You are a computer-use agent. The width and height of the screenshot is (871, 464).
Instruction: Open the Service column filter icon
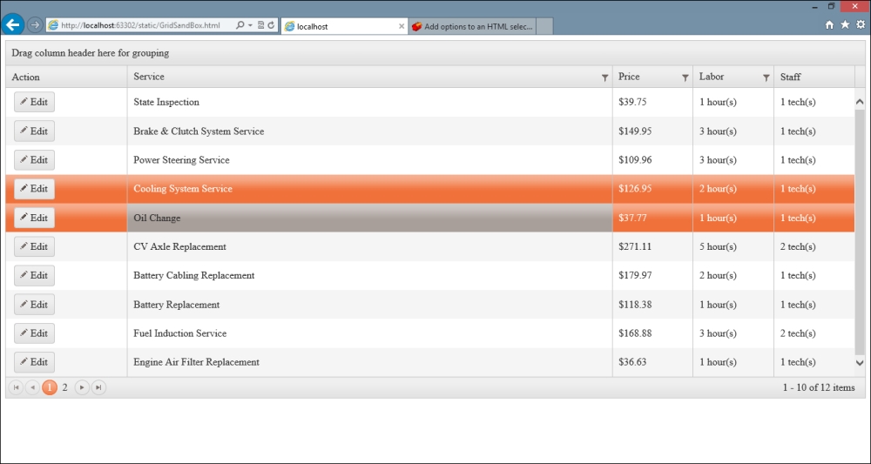[x=605, y=77]
